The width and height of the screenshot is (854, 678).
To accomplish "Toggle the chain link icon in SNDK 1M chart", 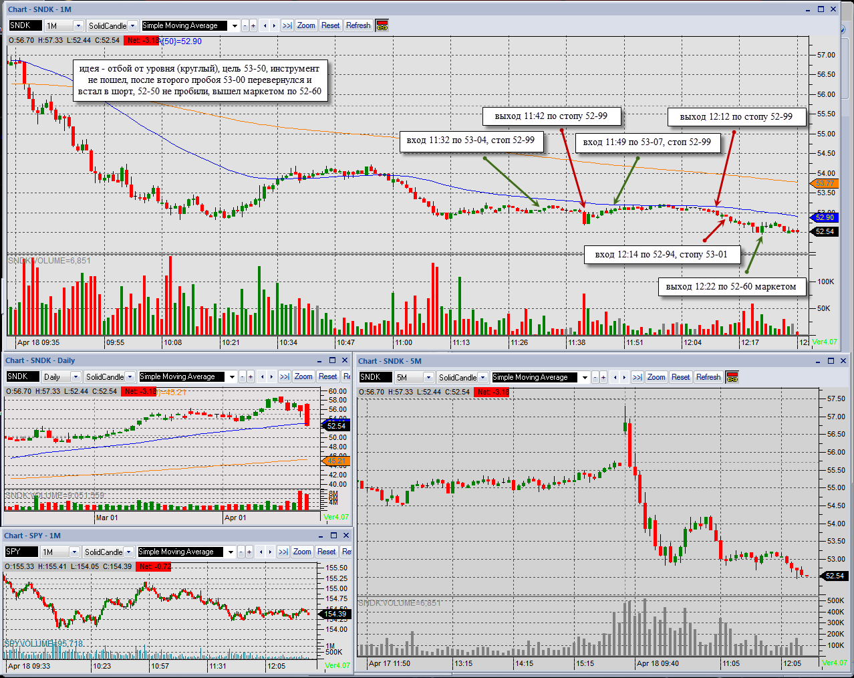I will 382,25.
